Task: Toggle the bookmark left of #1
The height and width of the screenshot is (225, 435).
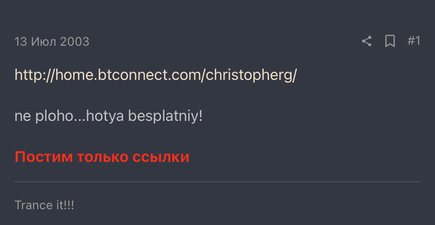Action: pyautogui.click(x=390, y=42)
